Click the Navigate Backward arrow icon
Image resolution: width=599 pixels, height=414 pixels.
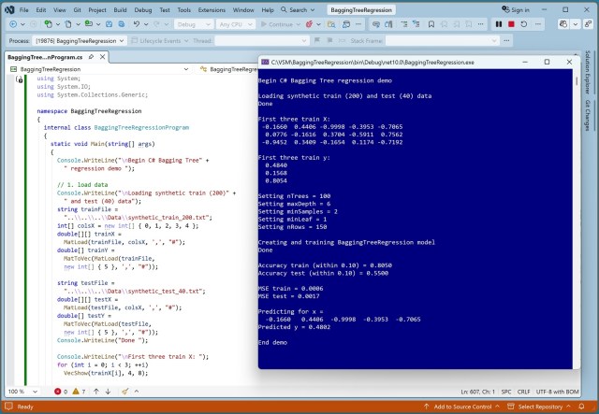coord(13,24)
